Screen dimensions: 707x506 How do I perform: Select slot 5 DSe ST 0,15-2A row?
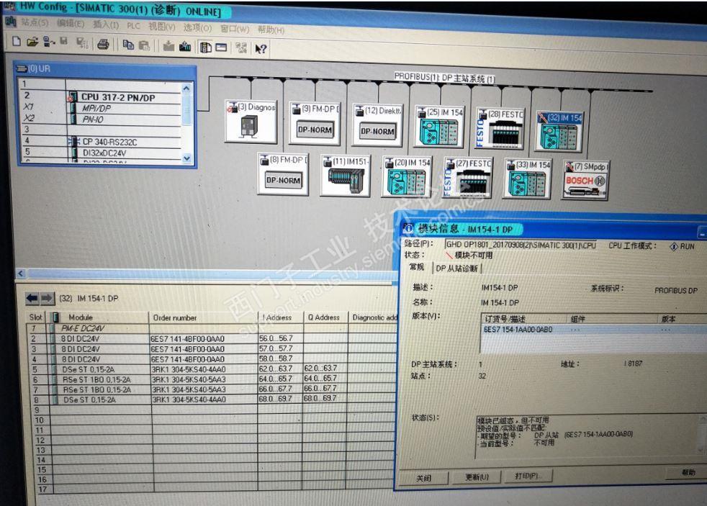[212, 369]
